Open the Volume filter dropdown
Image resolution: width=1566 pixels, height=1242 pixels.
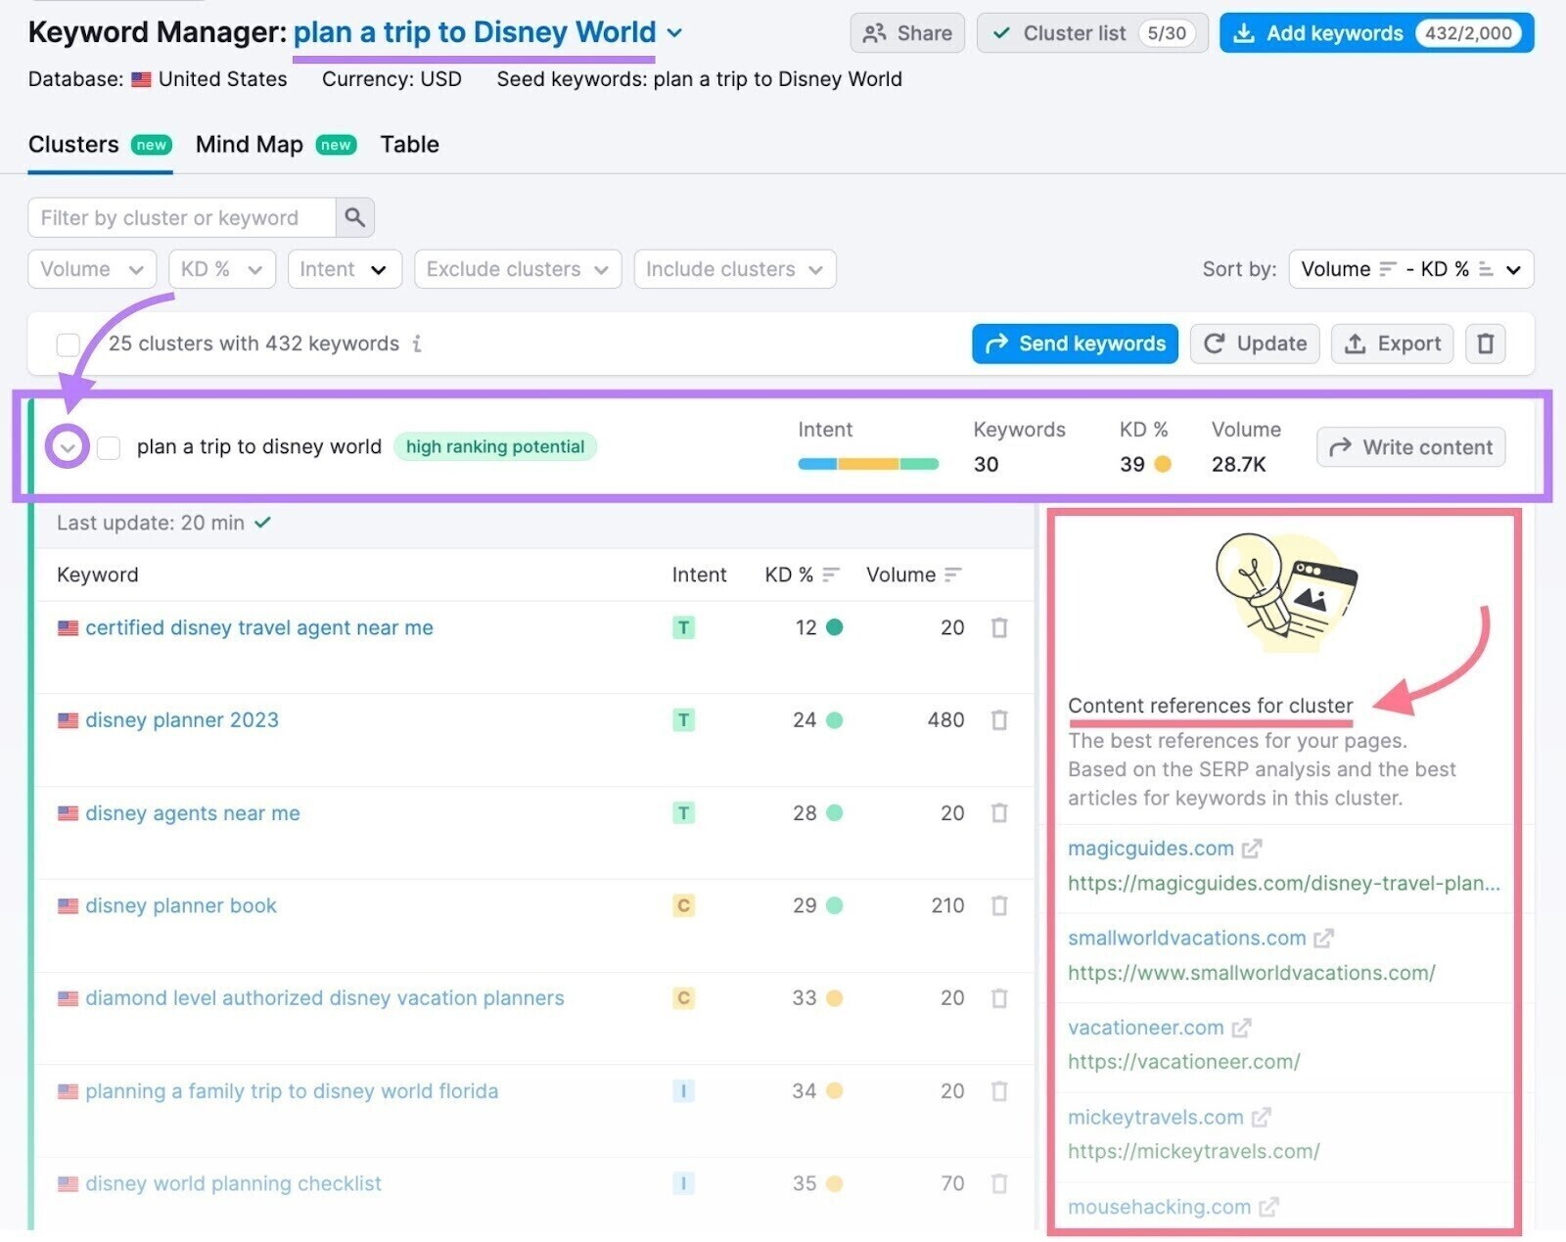coord(92,269)
